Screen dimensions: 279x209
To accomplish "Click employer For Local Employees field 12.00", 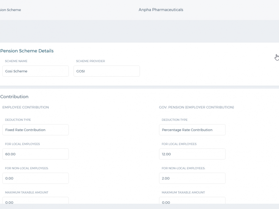I will pos(192,154).
